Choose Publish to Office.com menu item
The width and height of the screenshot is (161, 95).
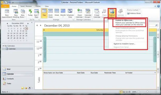(x=129, y=23)
